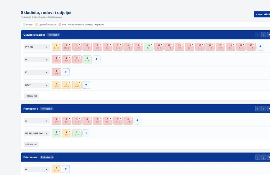Click the 'Prazan' legend label

pos(30,25)
